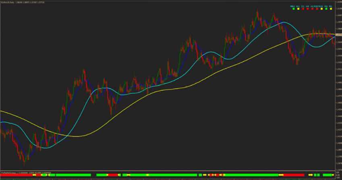The image size is (342, 180).
Task: Click the red H4 timeframe signal square
Action: [x=307, y=9]
